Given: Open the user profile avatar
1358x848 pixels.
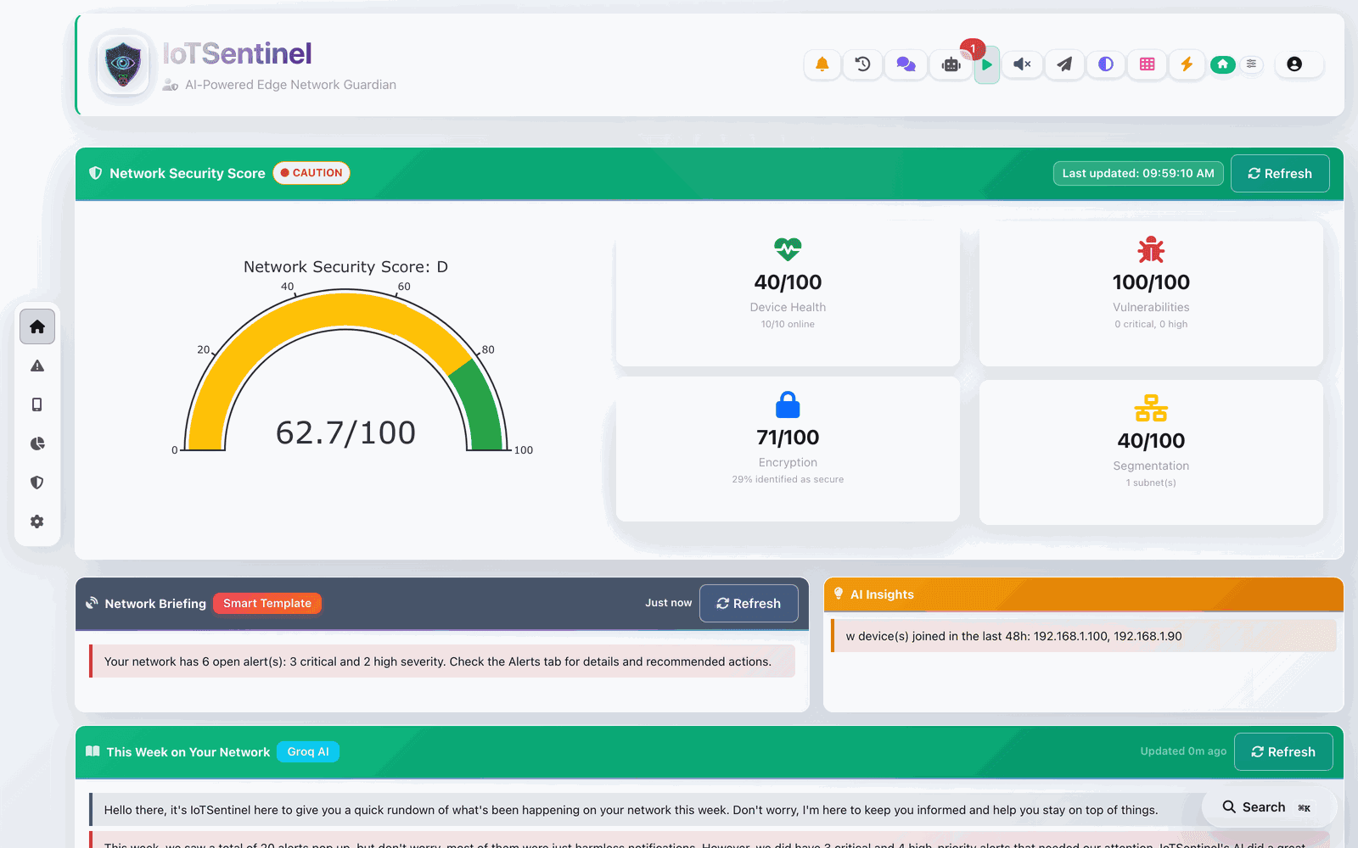Looking at the screenshot, I should tap(1294, 64).
